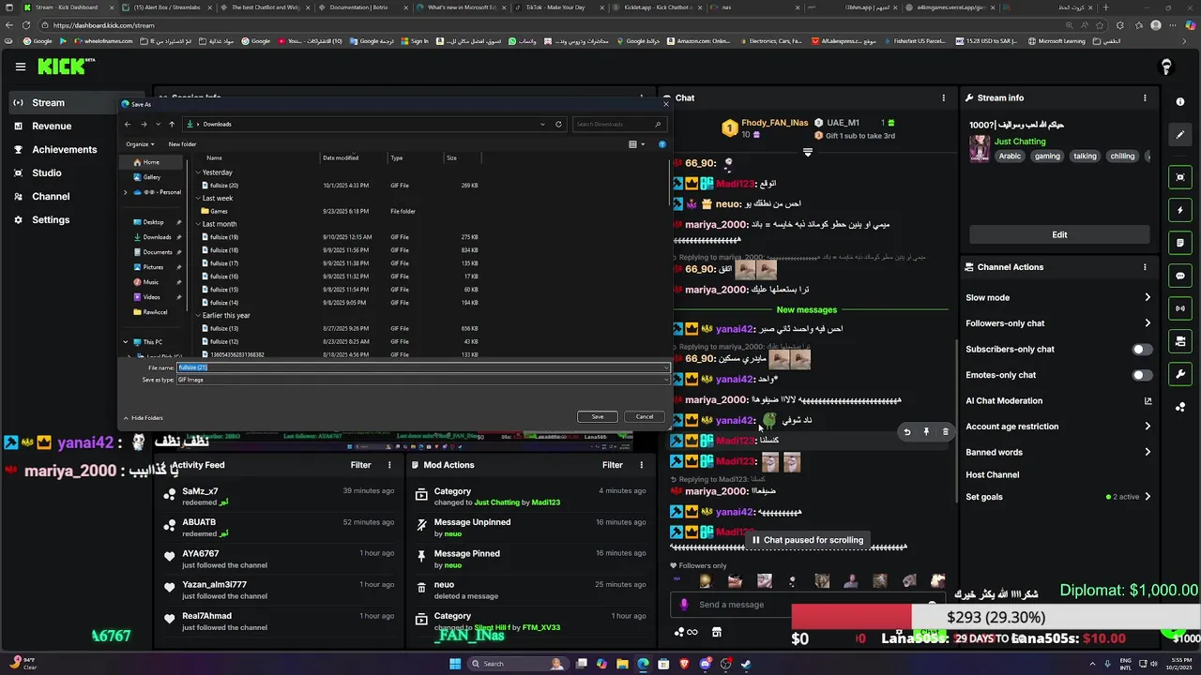Click the Send a message input
1201x675 pixels.
pyautogui.click(x=807, y=605)
